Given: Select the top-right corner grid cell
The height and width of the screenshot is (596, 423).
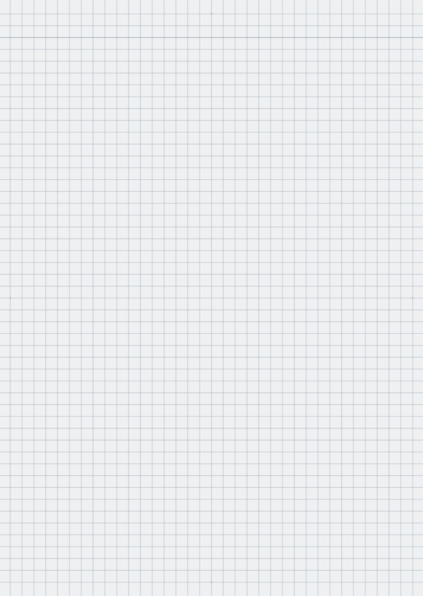Looking at the screenshot, I should 418,7.
